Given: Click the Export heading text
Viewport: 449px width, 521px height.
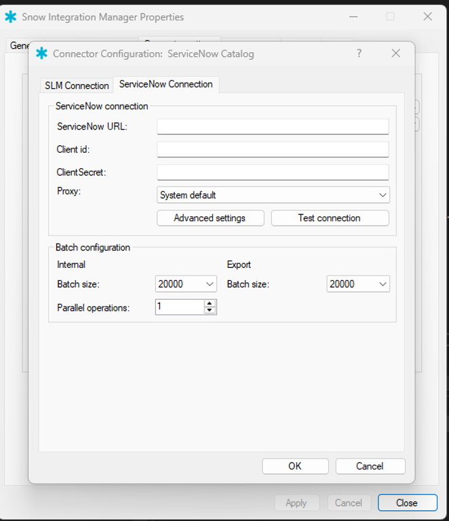Looking at the screenshot, I should coord(239,265).
